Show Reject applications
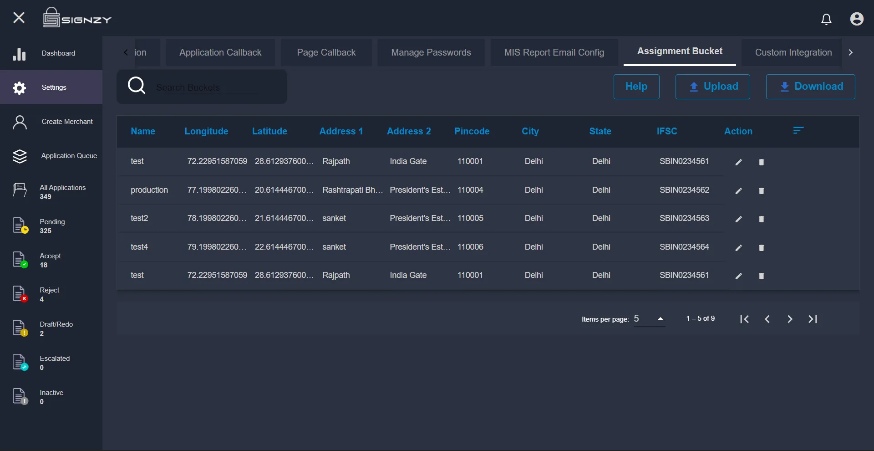The width and height of the screenshot is (874, 451). pos(51,294)
